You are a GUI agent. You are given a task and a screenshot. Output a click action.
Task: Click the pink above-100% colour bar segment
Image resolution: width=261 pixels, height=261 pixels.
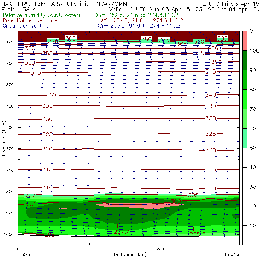point(244,41)
